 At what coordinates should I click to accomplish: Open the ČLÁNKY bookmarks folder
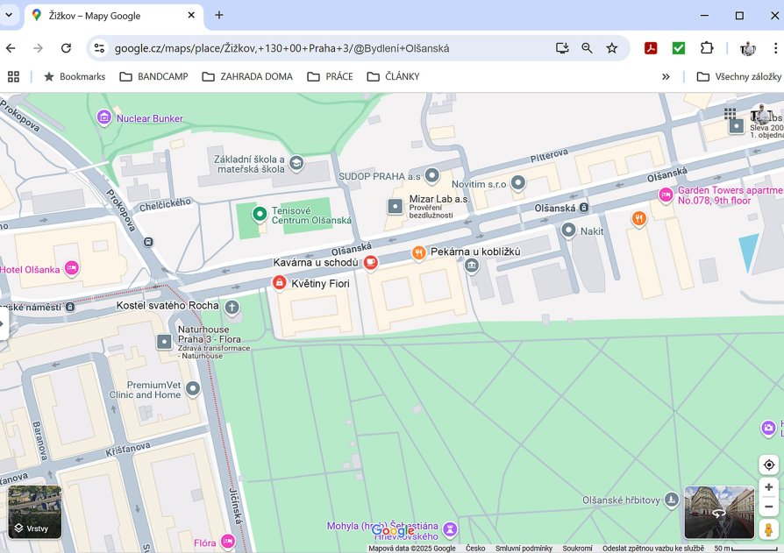[393, 76]
